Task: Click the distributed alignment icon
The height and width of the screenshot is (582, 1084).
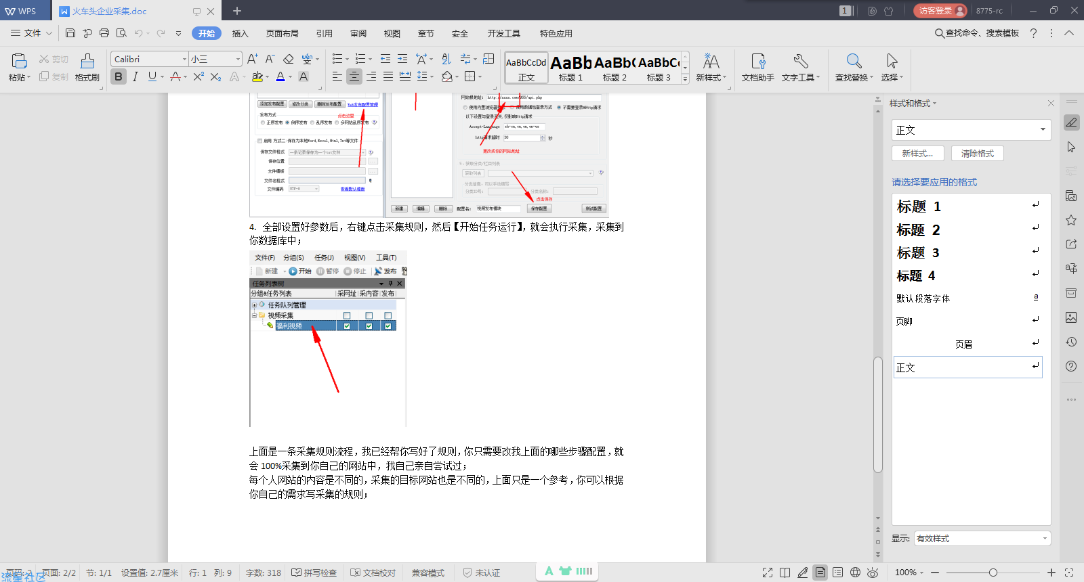Action: tap(405, 76)
